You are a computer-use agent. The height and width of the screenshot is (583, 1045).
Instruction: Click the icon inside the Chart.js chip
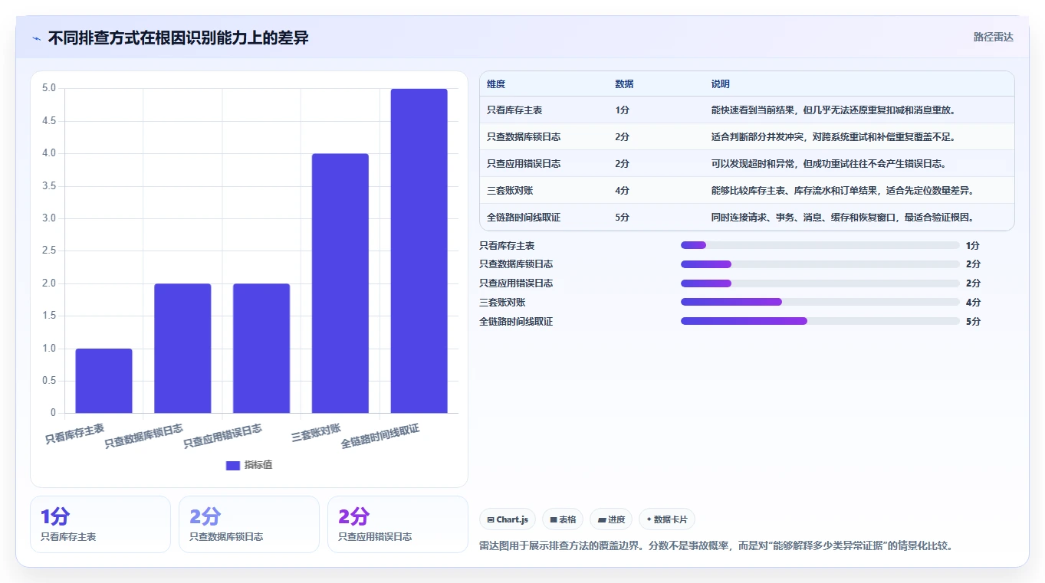point(491,520)
